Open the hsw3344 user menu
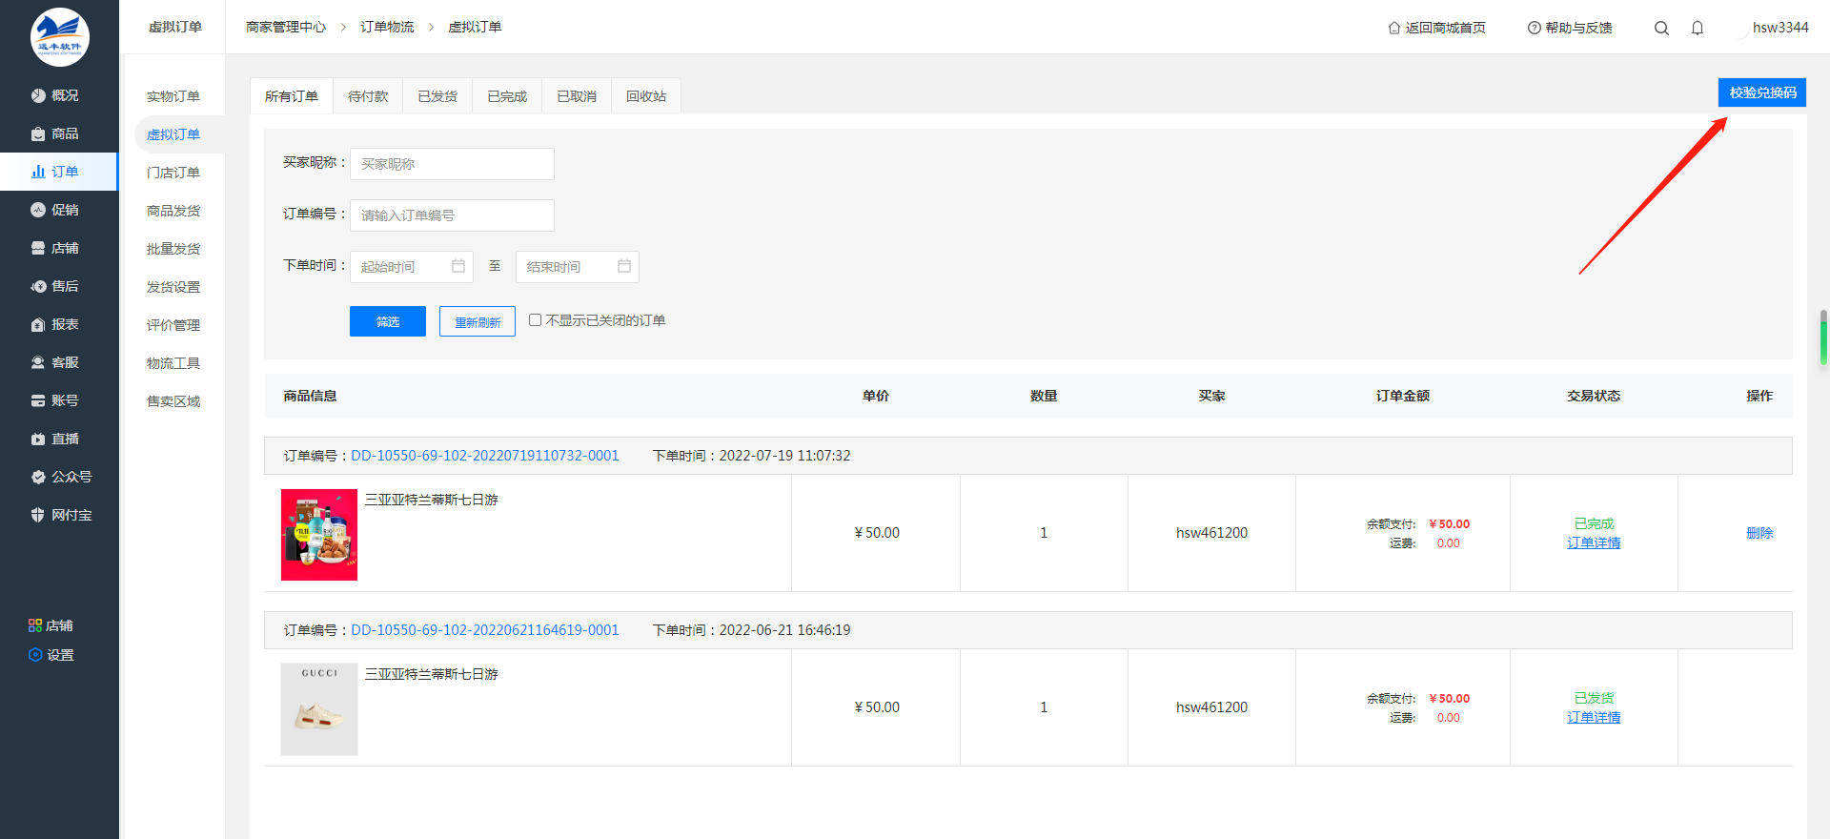This screenshot has height=839, width=1830. point(1780,28)
